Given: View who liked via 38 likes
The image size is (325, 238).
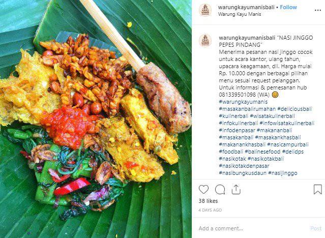Looking at the screenshot, I should tap(208, 201).
